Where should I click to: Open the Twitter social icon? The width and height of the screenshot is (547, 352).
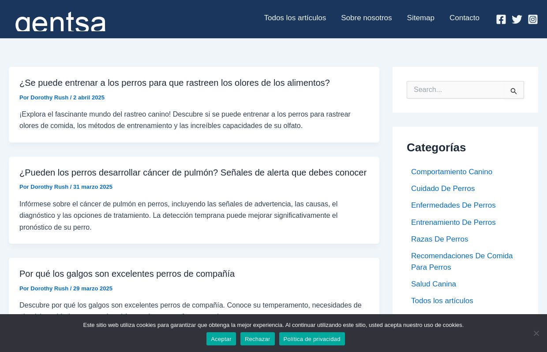tap(517, 19)
